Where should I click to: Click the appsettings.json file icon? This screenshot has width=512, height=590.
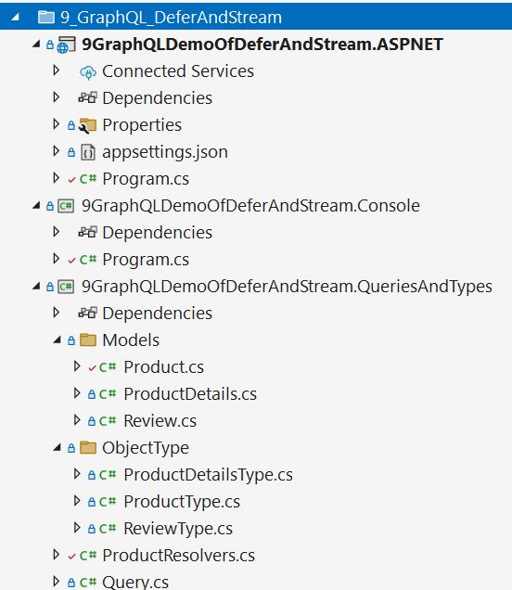pyautogui.click(x=88, y=152)
